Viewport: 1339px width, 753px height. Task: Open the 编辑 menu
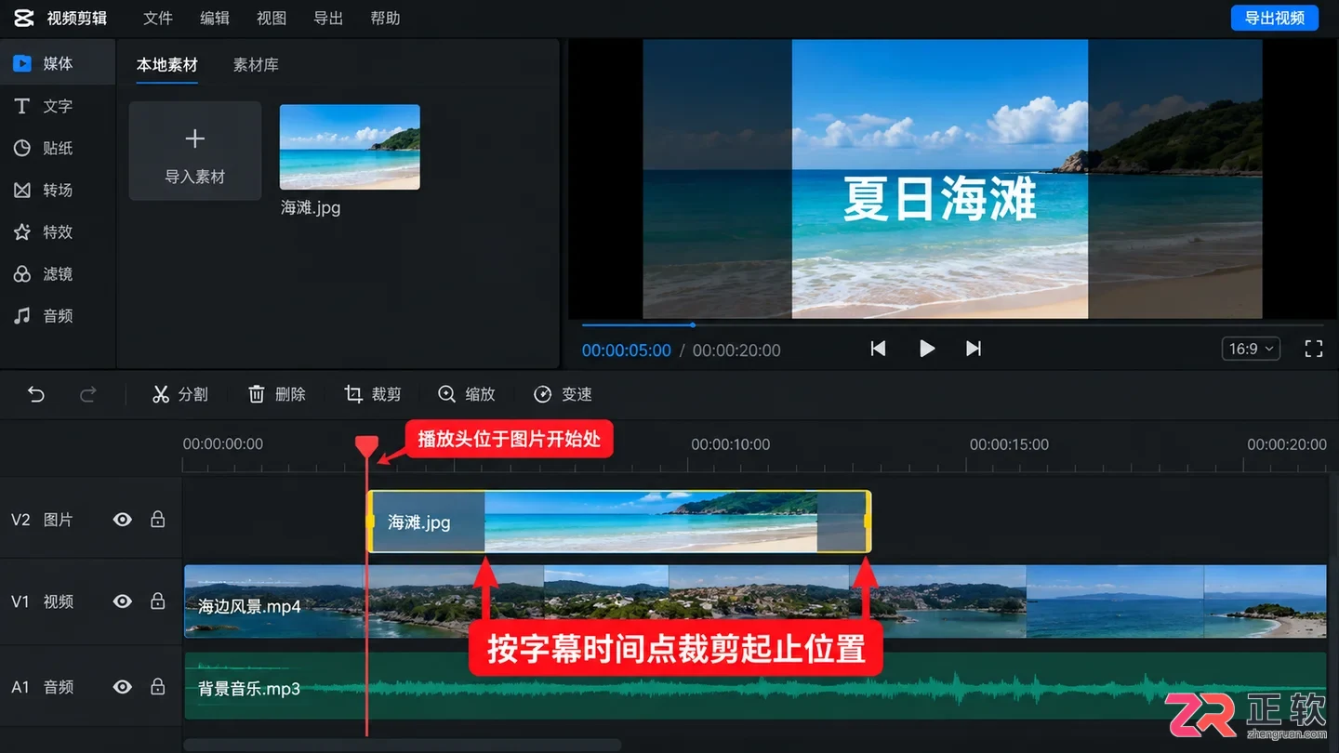[x=215, y=18]
